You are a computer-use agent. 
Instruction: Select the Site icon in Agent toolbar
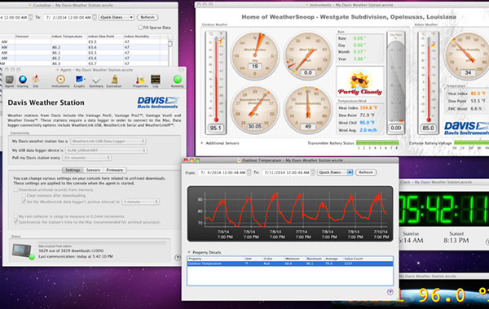[36, 80]
